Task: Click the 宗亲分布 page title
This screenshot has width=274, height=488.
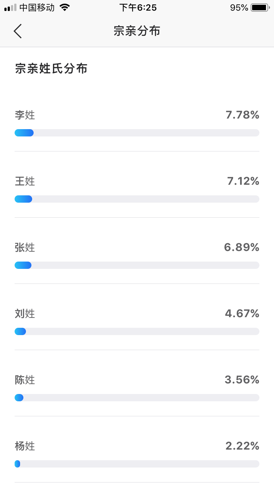Action: (137, 31)
